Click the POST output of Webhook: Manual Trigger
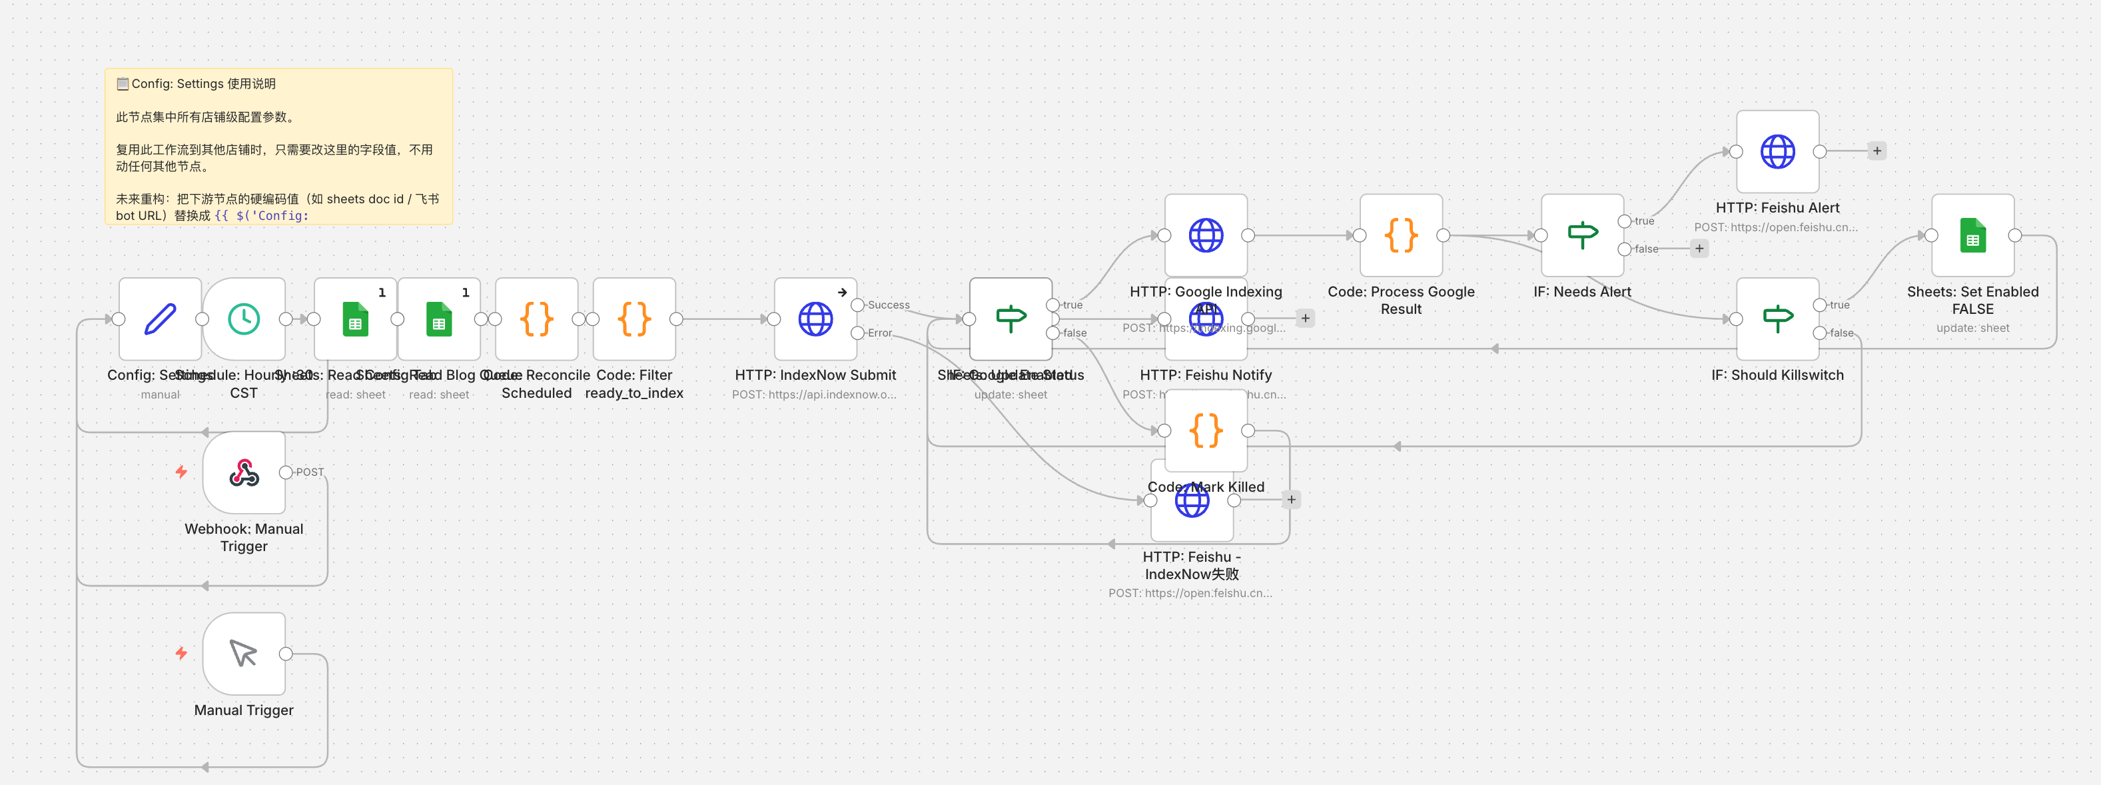 [286, 472]
